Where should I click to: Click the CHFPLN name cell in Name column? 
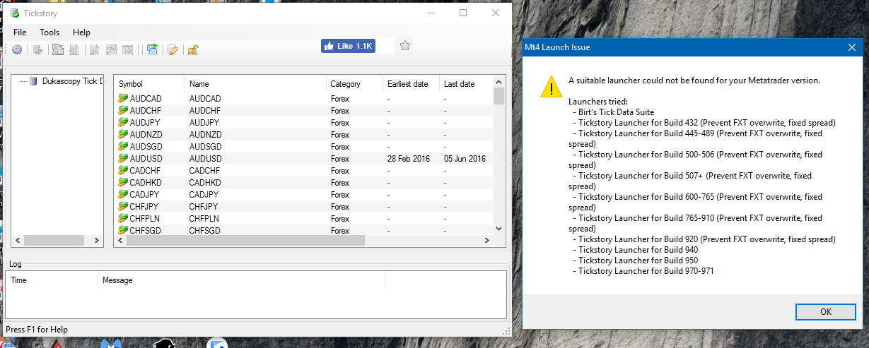click(x=204, y=219)
